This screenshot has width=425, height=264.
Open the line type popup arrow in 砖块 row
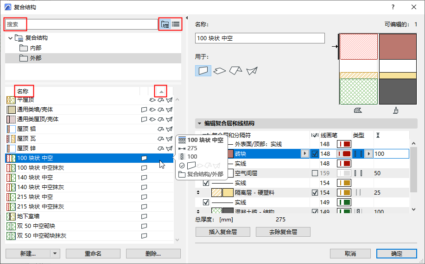pos(368,153)
